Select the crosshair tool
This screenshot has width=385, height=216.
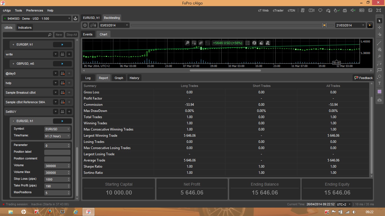pyautogui.click(x=379, y=27)
